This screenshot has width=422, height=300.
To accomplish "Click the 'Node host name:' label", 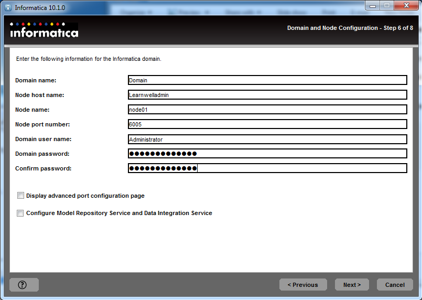I will (x=39, y=95).
